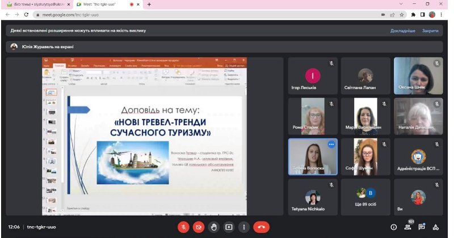Dismiss the warning with Закрити
454x238 pixels.
point(430,31)
